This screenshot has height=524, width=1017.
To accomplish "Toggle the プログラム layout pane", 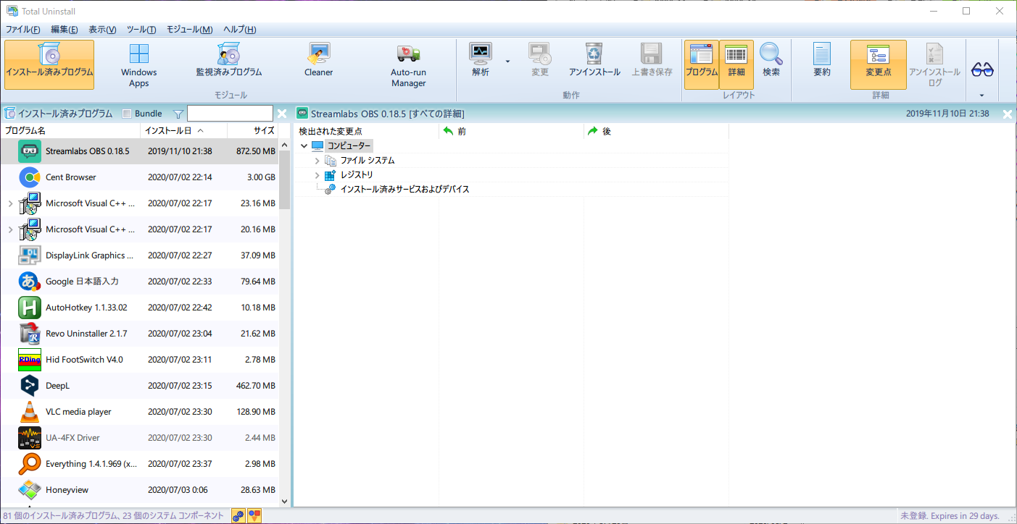I will click(702, 64).
